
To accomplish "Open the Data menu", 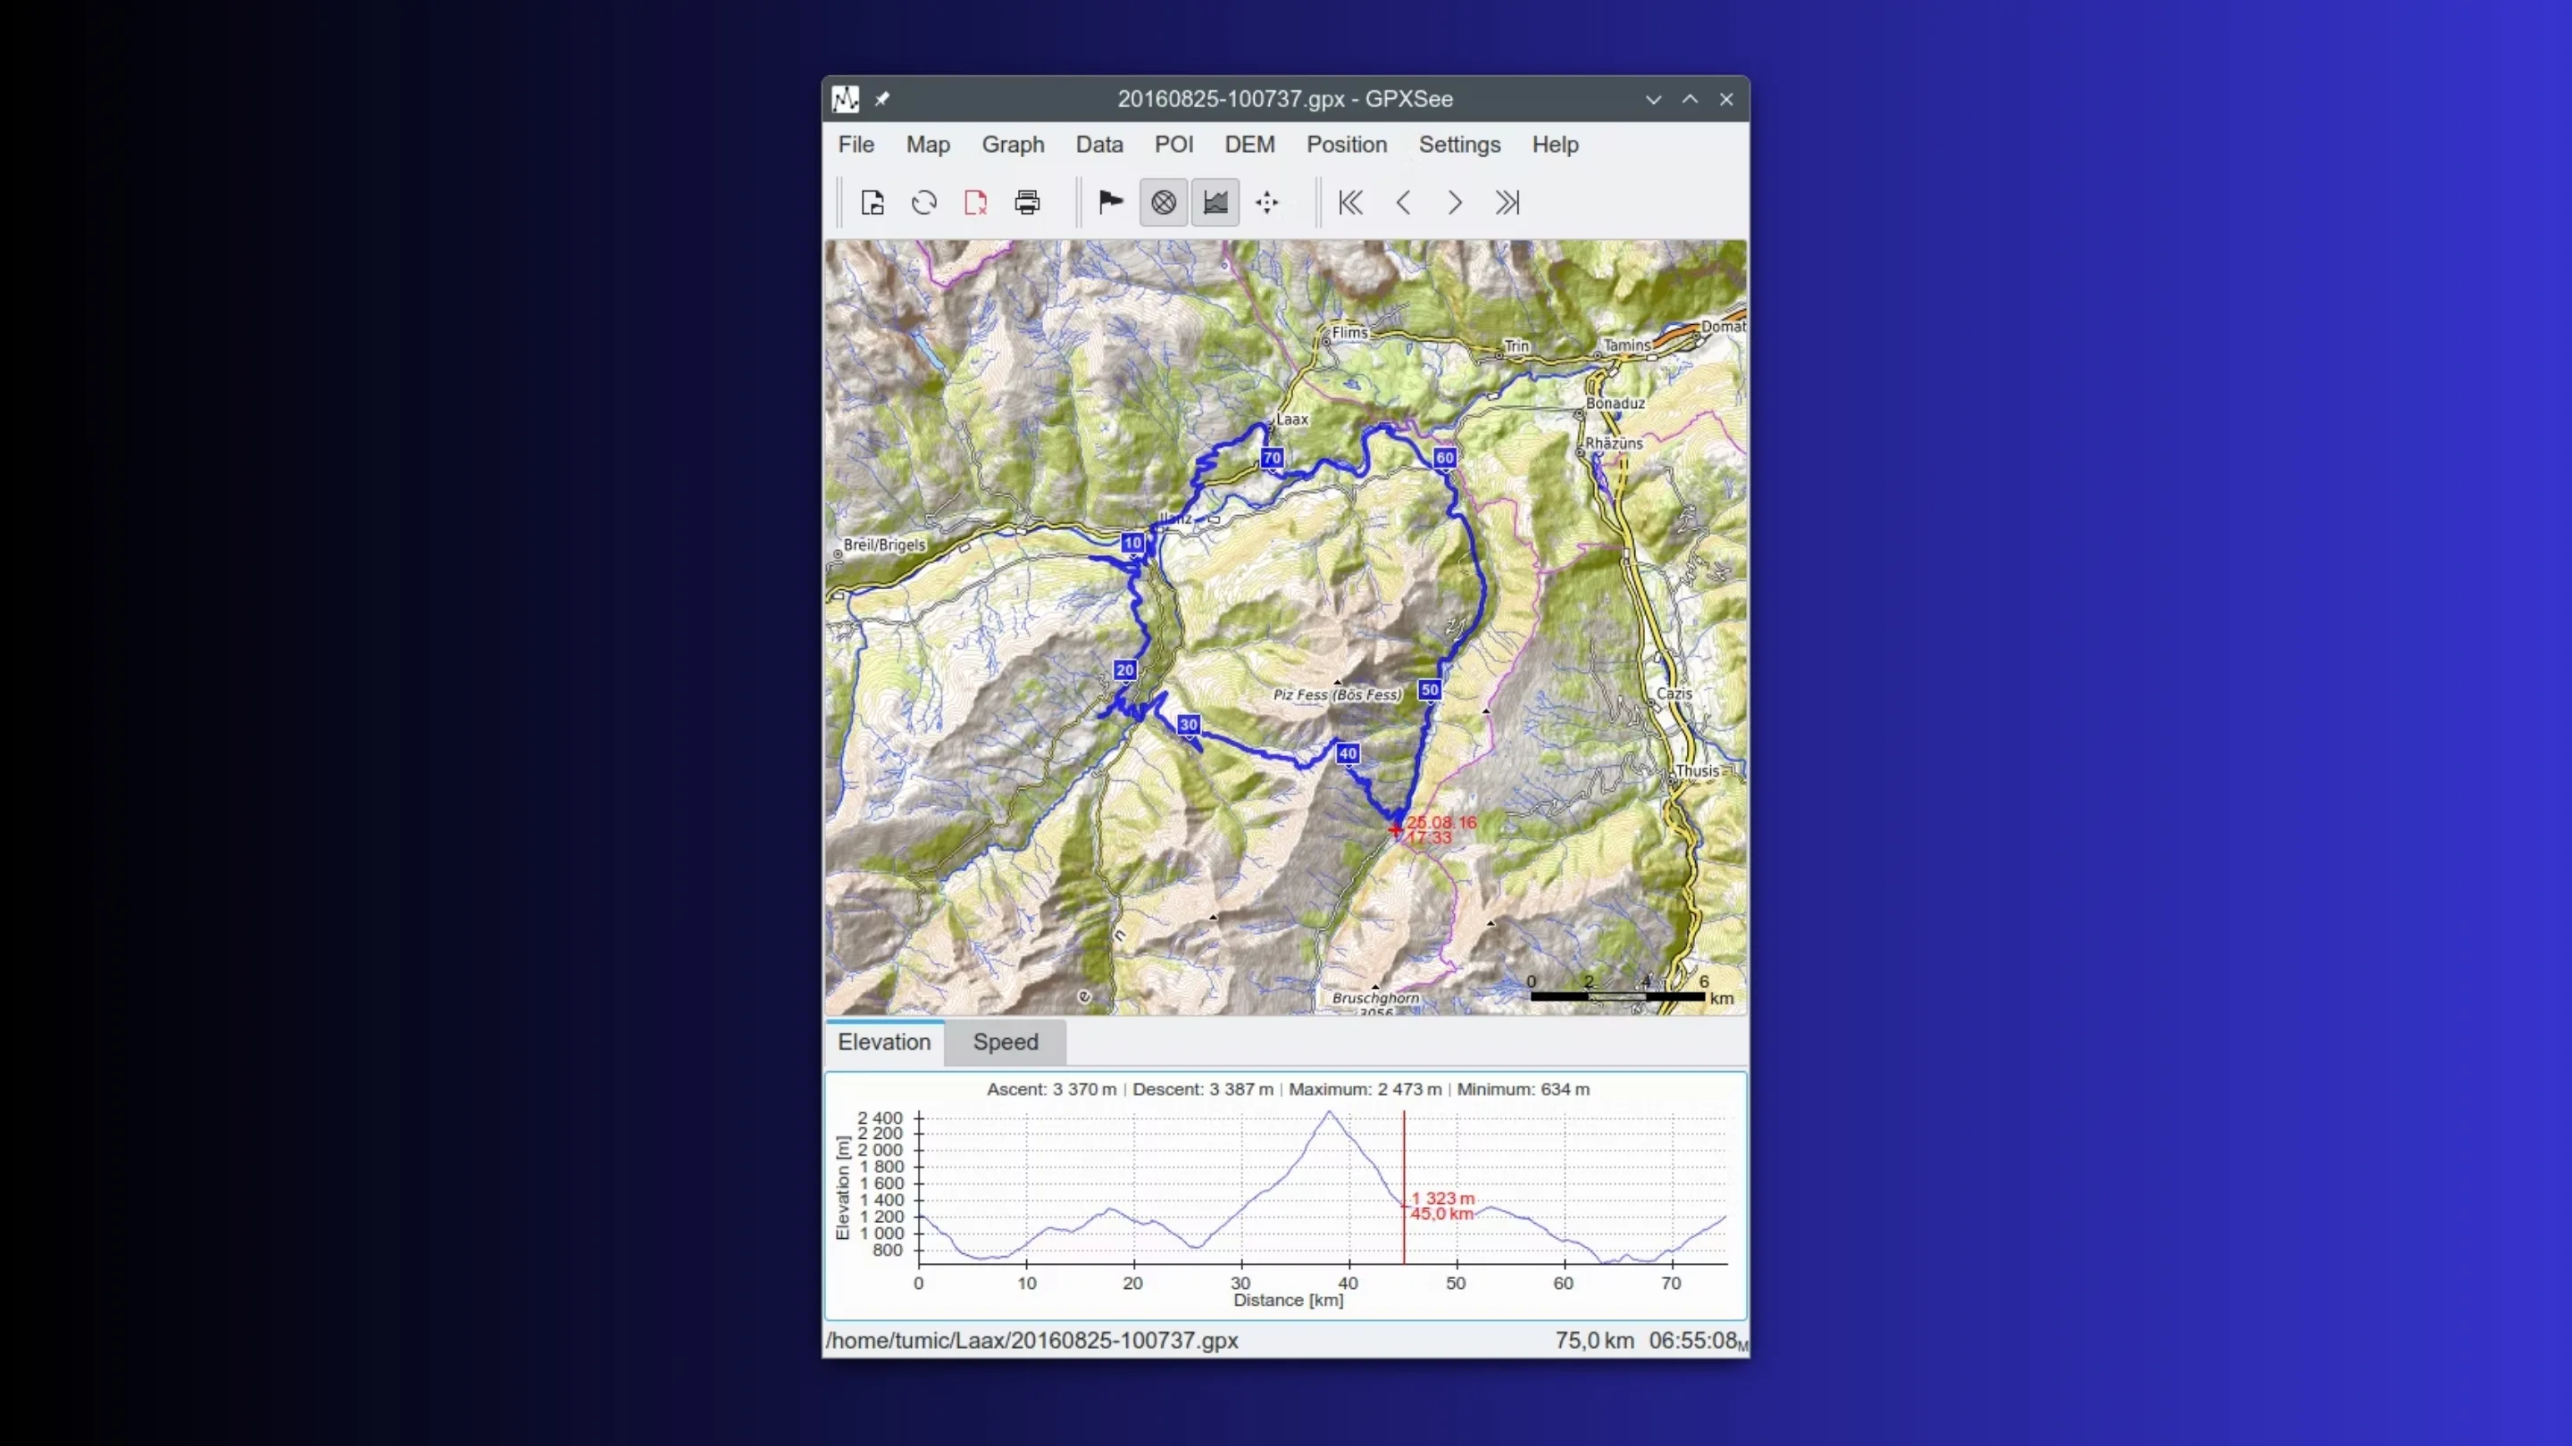I will [1099, 145].
